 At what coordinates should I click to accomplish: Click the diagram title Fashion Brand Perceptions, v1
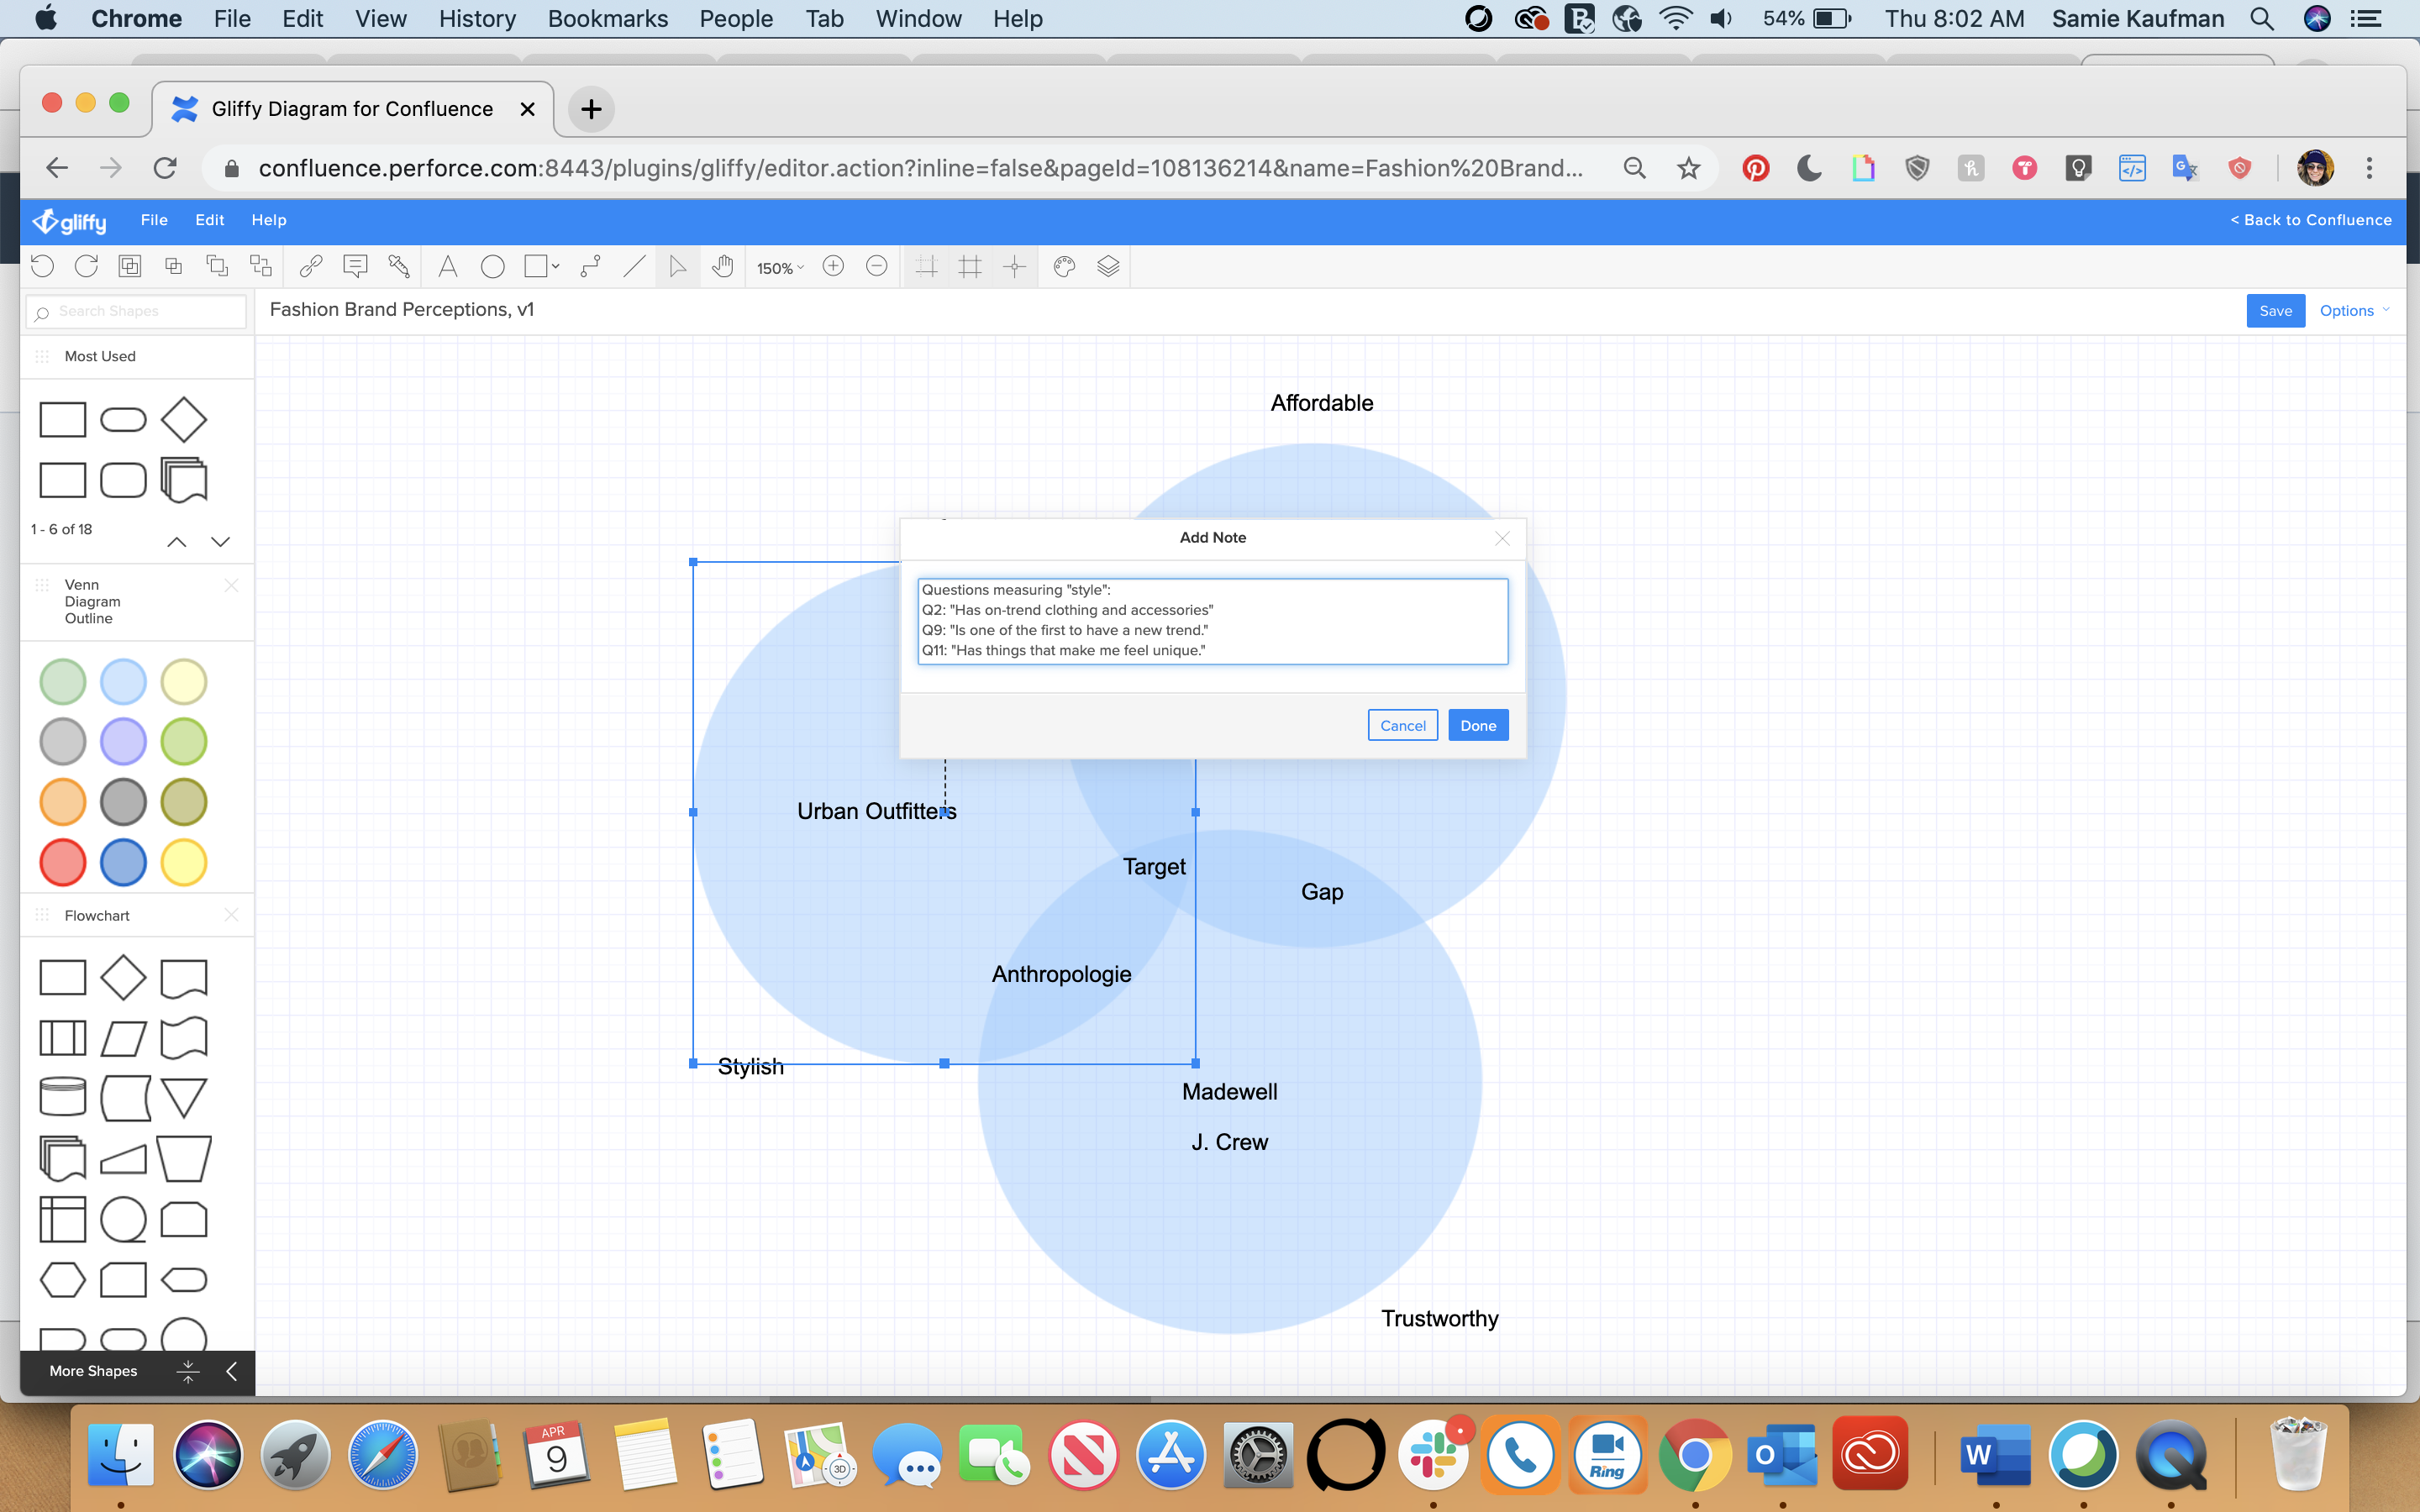[402, 310]
